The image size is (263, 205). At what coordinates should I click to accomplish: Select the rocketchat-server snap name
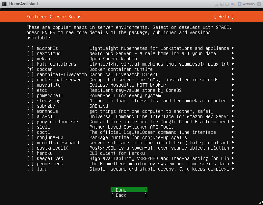(59, 80)
